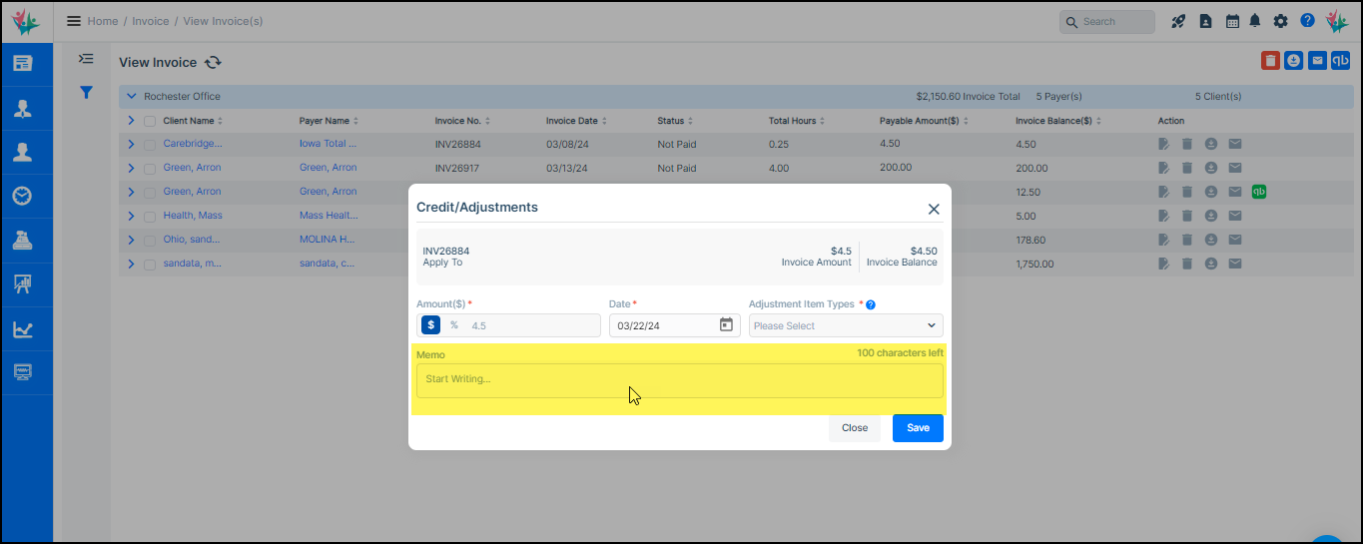Click the help question mark icon in the header
The width and height of the screenshot is (1363, 544).
point(1307,21)
